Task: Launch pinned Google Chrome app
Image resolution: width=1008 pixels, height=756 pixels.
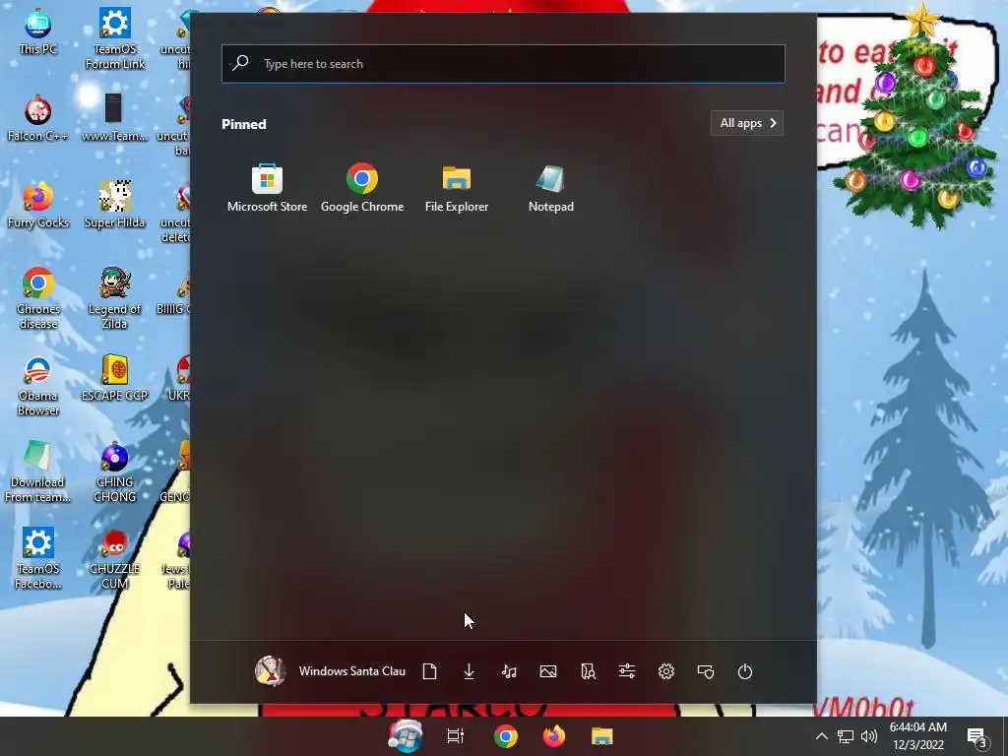Action: [x=362, y=188]
